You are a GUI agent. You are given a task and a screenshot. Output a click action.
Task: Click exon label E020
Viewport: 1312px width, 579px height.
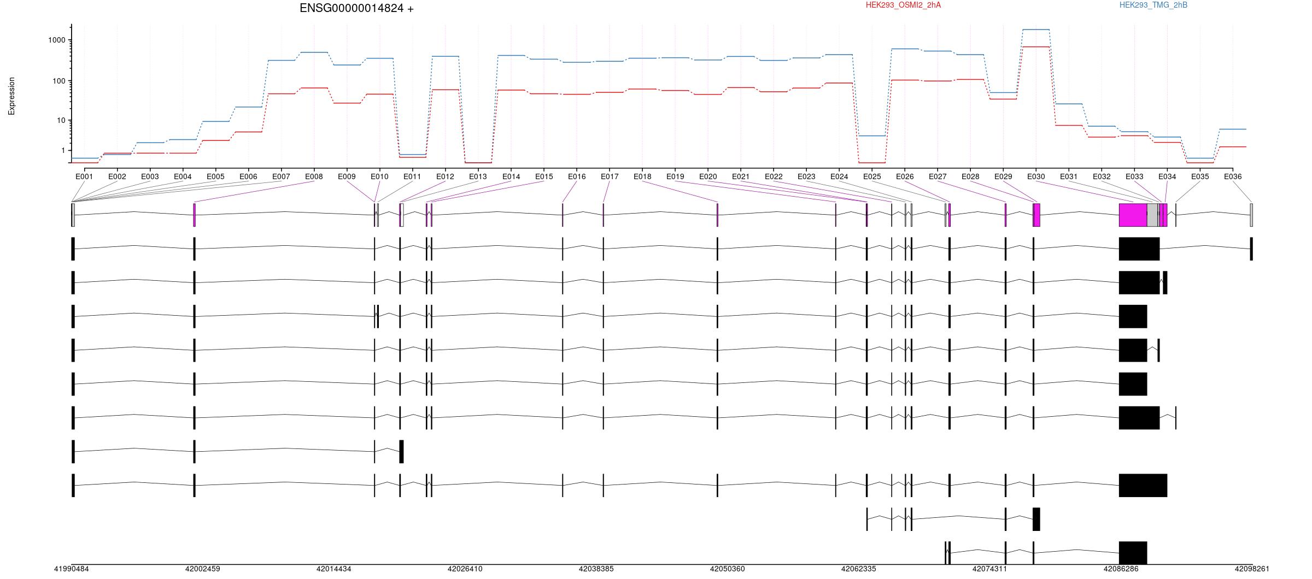(x=708, y=176)
